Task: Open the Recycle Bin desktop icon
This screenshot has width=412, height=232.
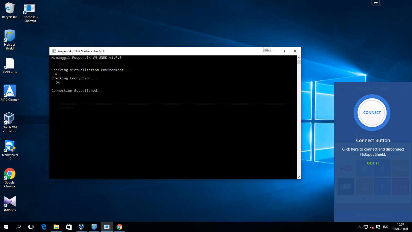Action: 10,11
